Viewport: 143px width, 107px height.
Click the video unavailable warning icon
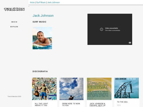click(101, 29)
